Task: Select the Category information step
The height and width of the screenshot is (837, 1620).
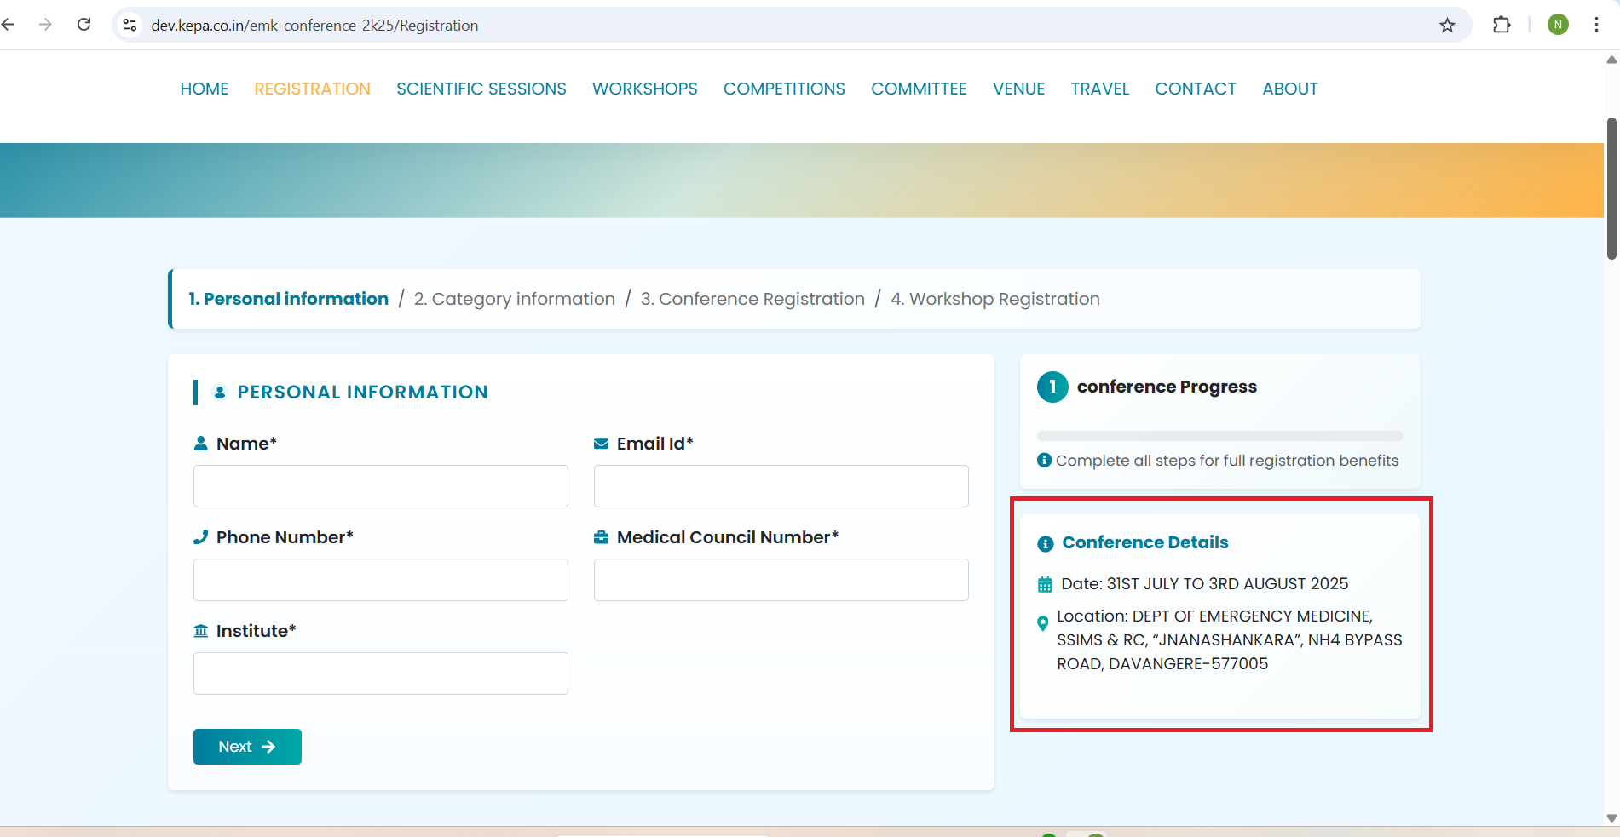Action: [514, 299]
